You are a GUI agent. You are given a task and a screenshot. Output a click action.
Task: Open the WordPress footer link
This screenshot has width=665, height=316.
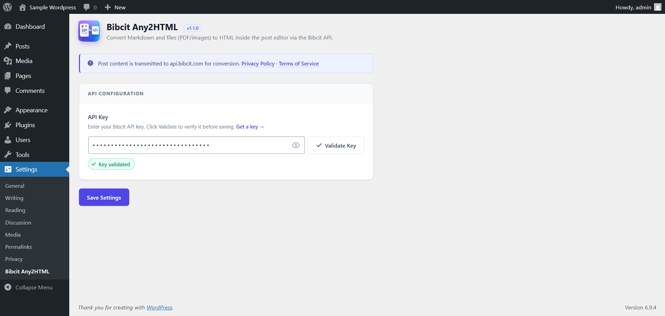159,308
